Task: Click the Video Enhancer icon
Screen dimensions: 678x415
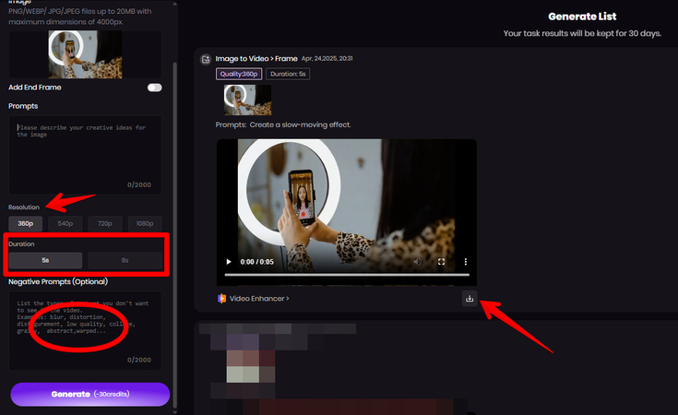Action: [x=221, y=298]
